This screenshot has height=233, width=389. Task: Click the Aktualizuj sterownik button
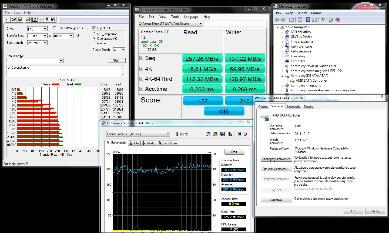pos(276,169)
